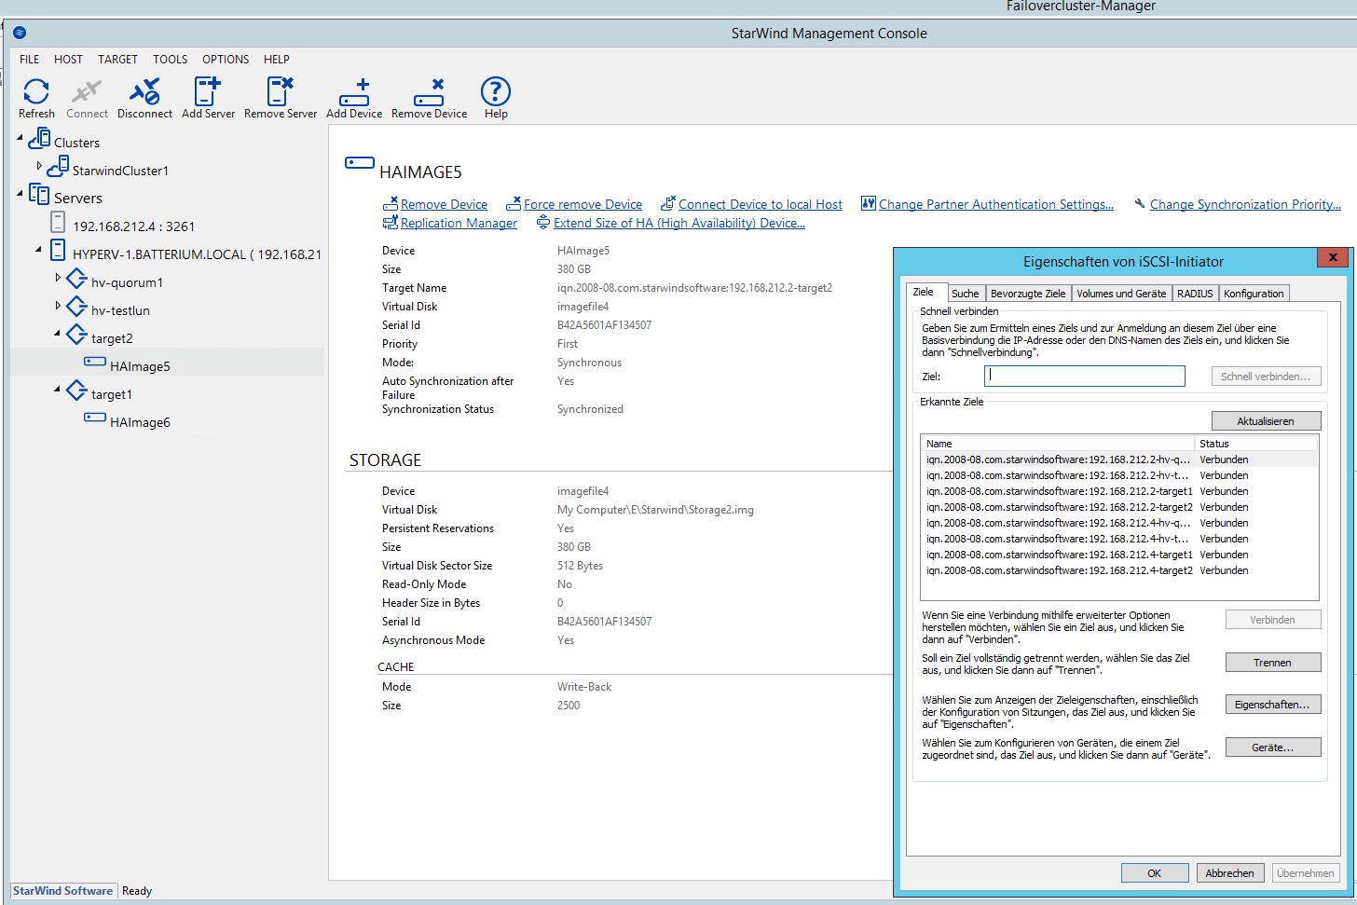Click the target2 diamond icon
1357x905 pixels.
tap(76, 335)
